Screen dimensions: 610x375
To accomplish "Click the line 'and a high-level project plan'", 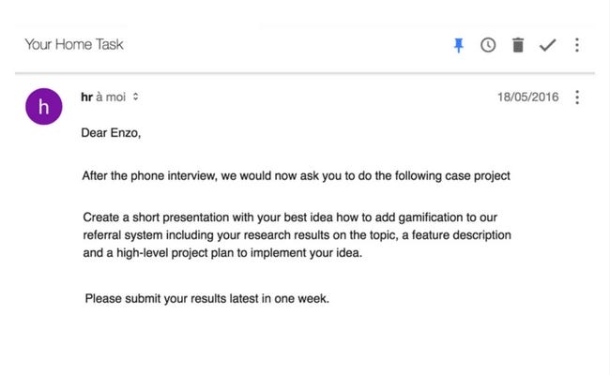I will click(x=222, y=253).
